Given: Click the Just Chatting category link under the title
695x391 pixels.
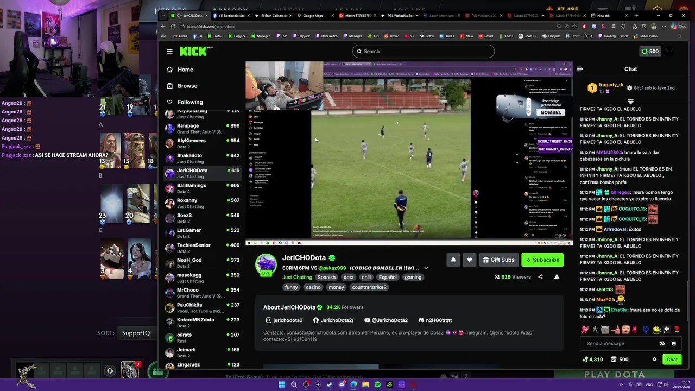Looking at the screenshot, I should point(297,277).
